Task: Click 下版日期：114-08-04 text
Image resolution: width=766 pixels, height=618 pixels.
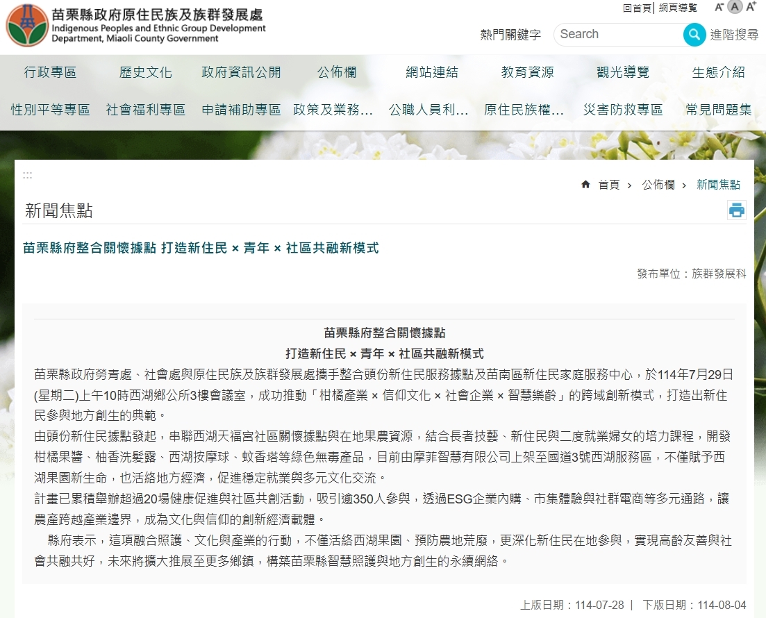Action: click(694, 605)
